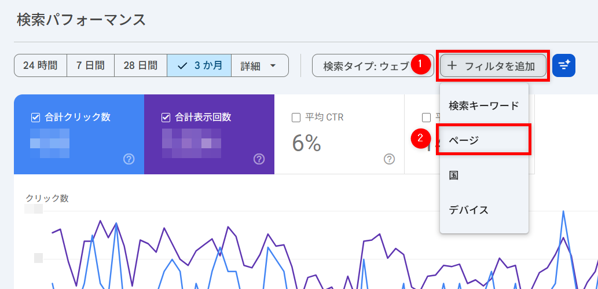Click the tallest blue peak in the chart
Image resolution: width=598 pixels, height=289 pixels.
pos(563,212)
